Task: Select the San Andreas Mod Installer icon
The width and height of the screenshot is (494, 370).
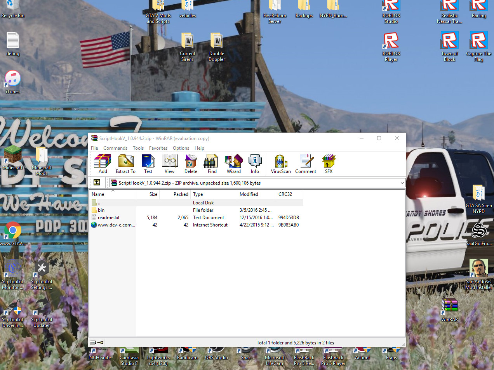Action: [478, 275]
